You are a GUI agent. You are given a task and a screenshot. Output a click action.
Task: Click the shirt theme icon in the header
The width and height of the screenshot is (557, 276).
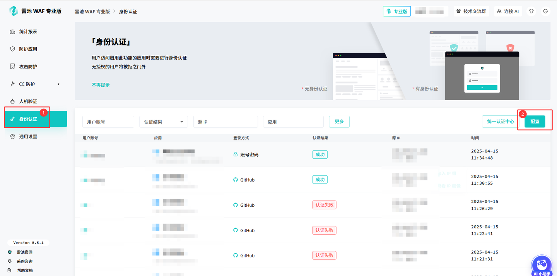[531, 11]
